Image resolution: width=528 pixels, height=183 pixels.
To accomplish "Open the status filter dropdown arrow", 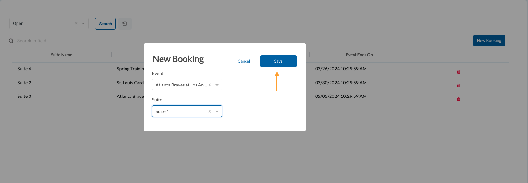I will tap(83, 23).
